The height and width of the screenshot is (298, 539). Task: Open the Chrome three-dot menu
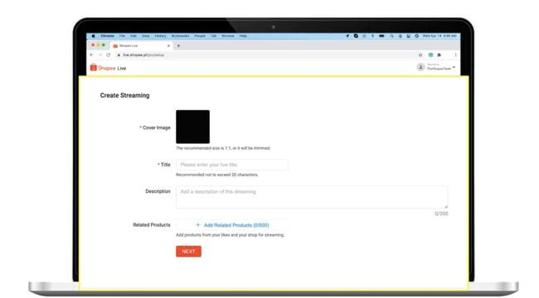(456, 55)
